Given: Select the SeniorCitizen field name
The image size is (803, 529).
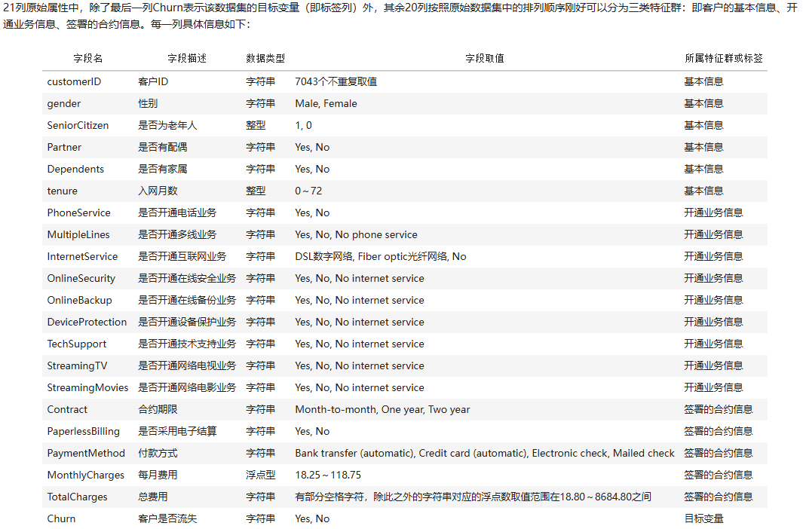Looking at the screenshot, I should coord(78,125).
